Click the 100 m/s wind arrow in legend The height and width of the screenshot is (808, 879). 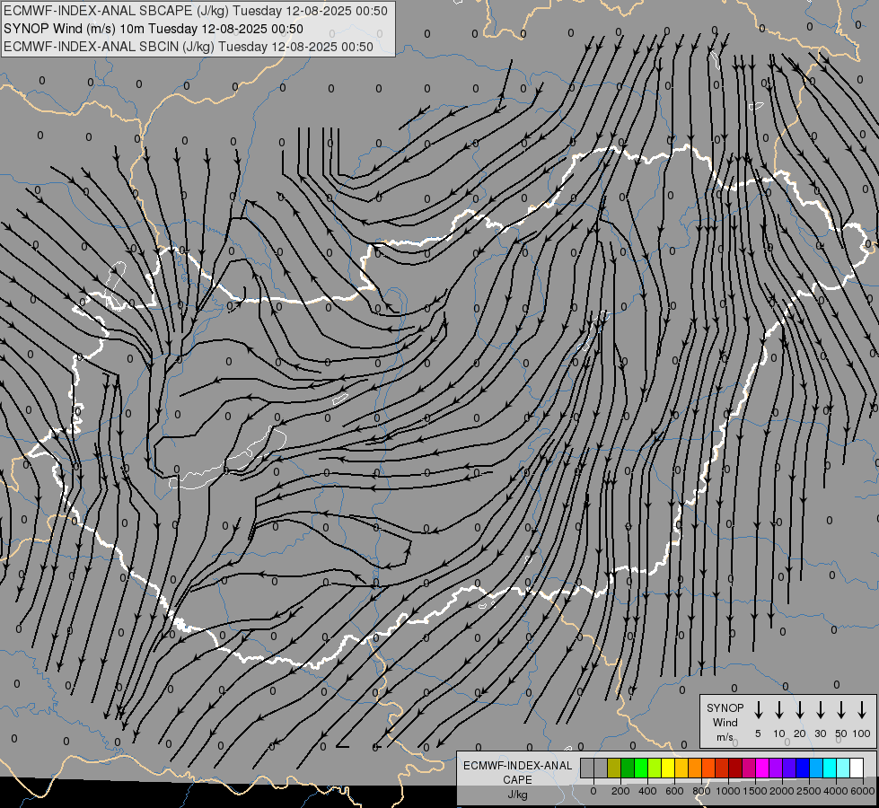pyautogui.click(x=862, y=710)
